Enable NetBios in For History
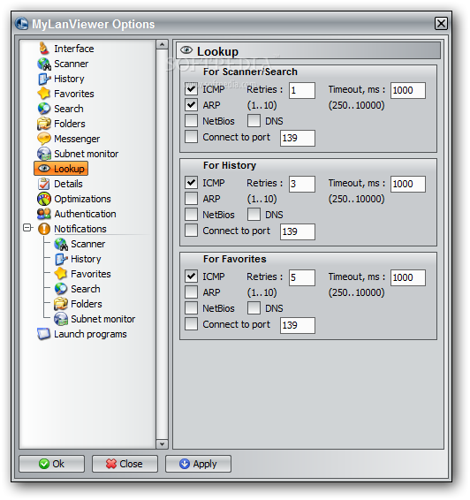The image size is (470, 500). point(192,215)
